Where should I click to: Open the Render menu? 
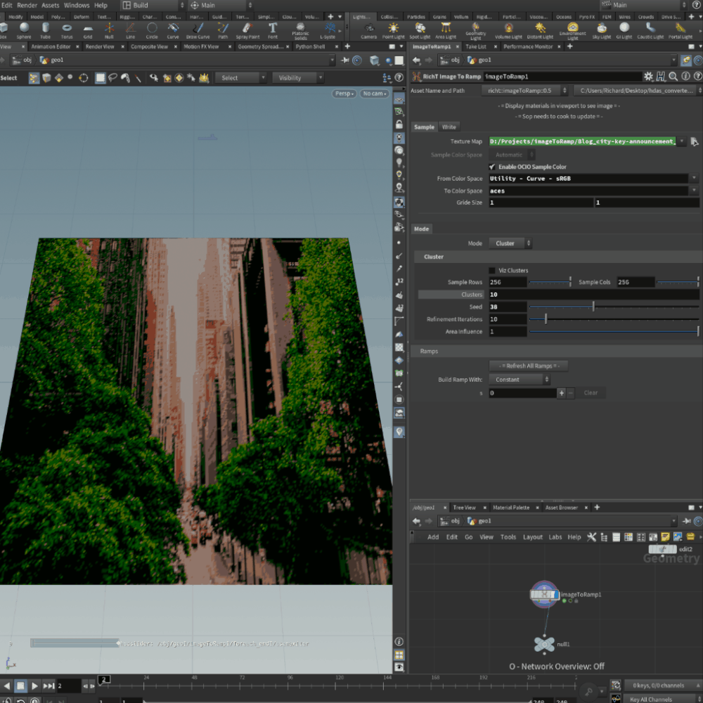point(27,5)
